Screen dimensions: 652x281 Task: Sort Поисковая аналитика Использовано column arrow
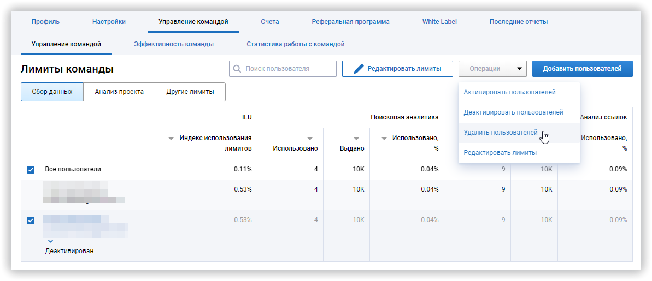309,138
